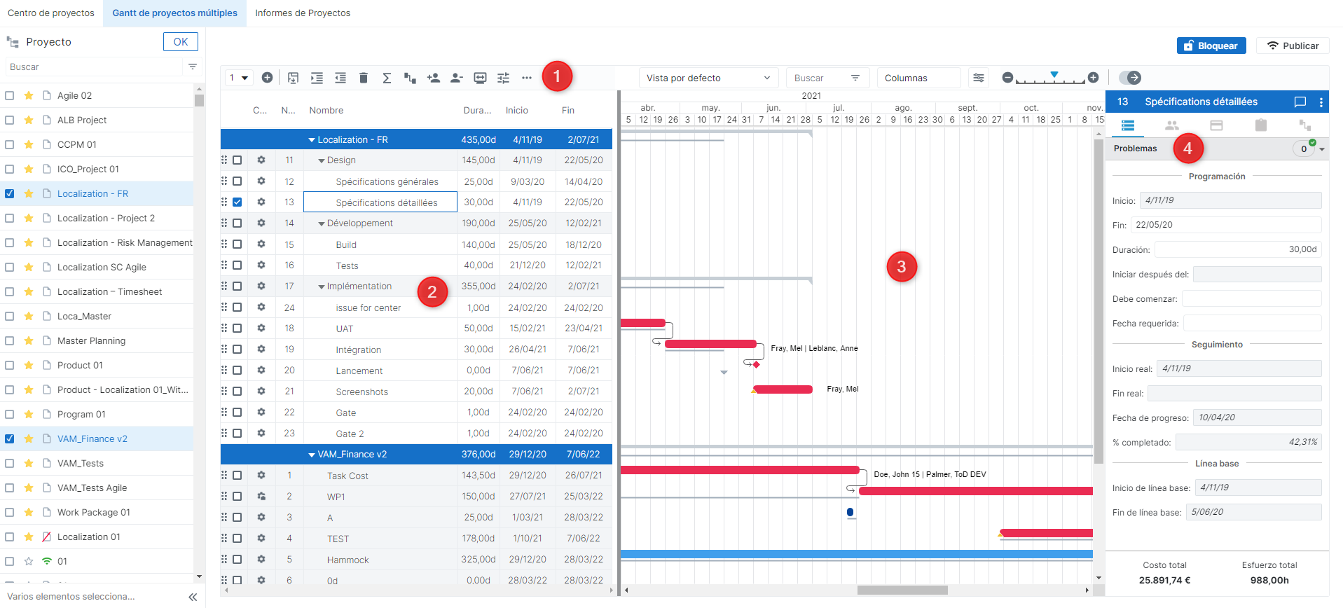Collapse the Développement task group
The image size is (1343, 608).
(322, 224)
